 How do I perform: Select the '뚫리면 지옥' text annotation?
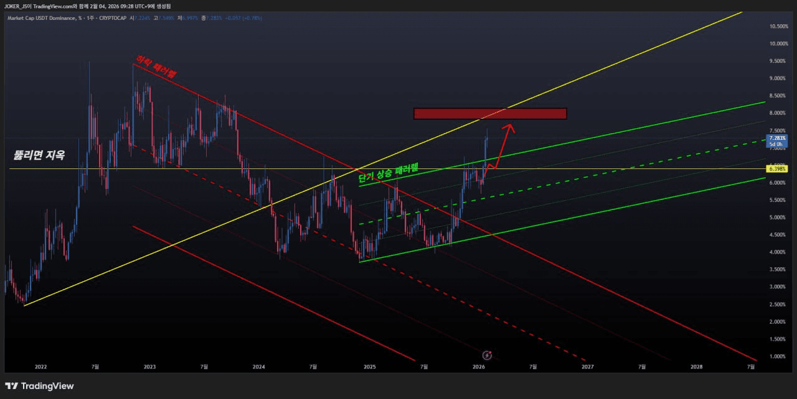tap(39, 155)
